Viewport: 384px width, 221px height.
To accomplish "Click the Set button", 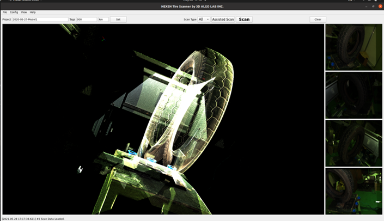I will point(118,20).
